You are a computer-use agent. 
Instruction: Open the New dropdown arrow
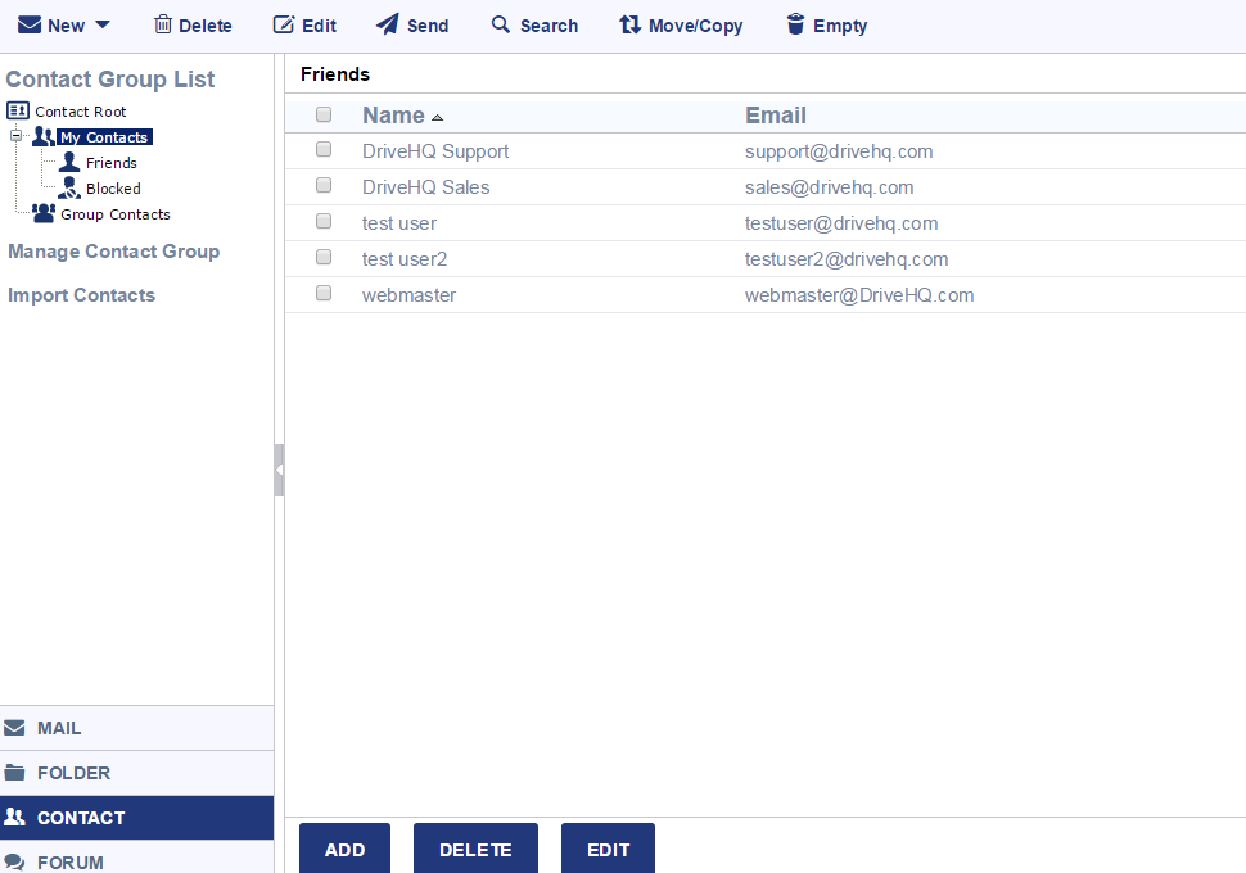(103, 25)
